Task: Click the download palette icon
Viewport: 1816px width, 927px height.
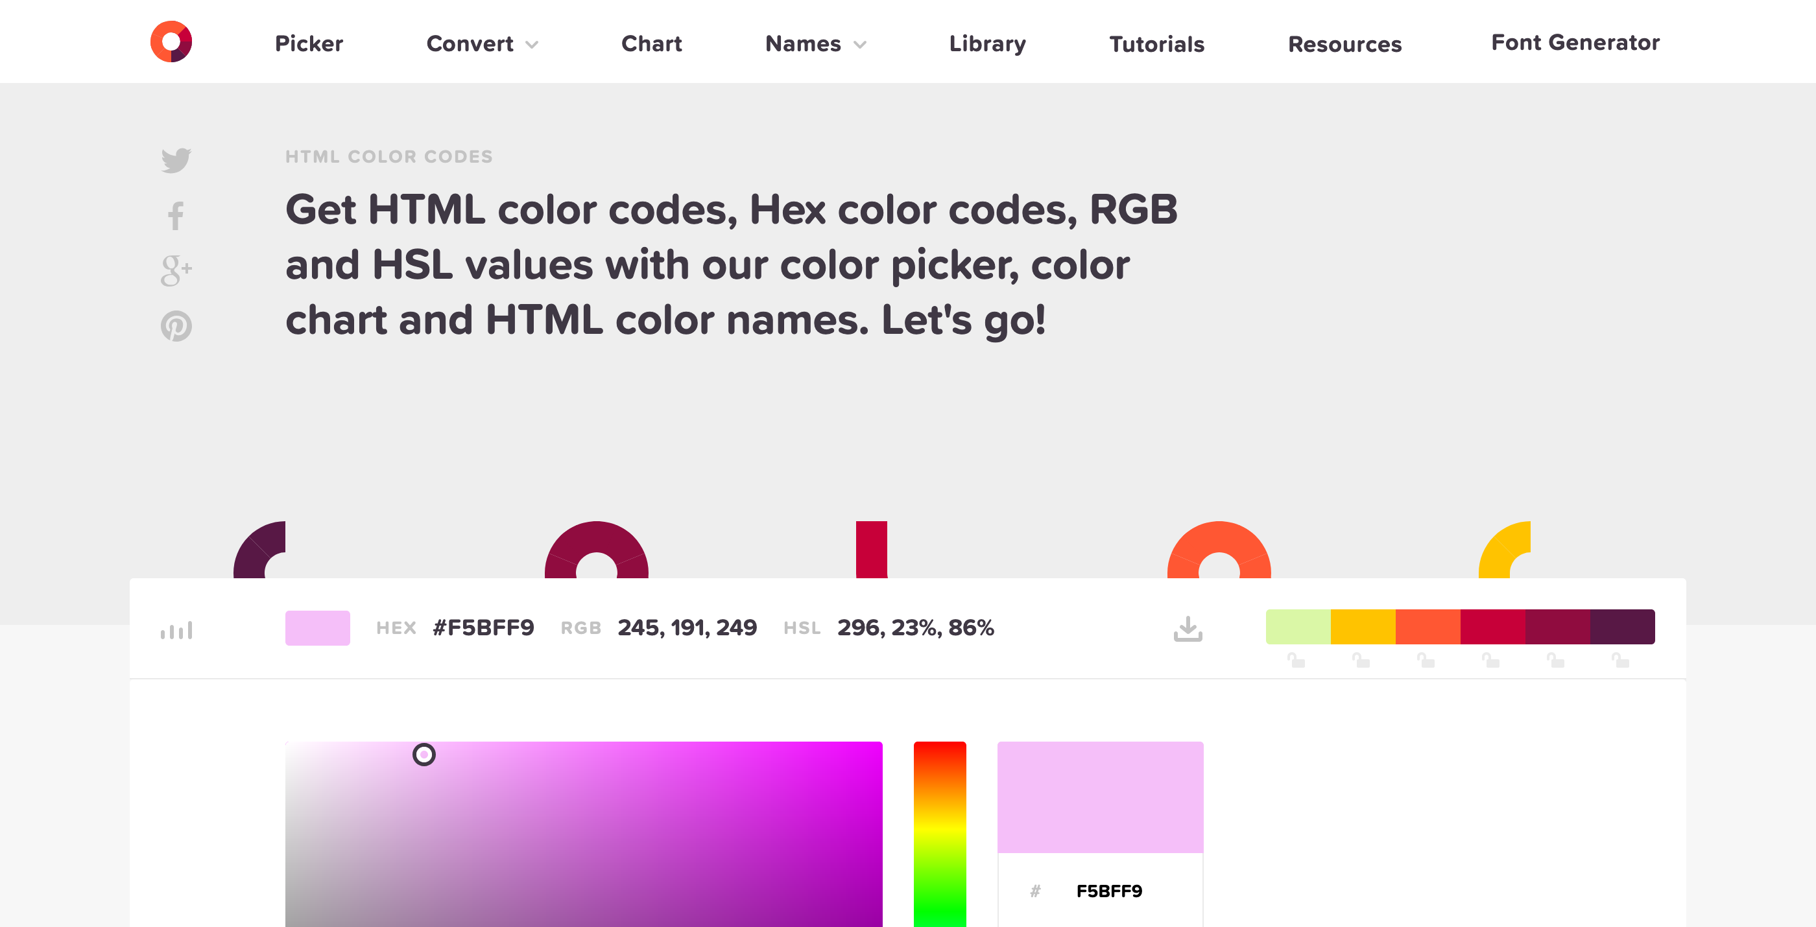Action: [1188, 628]
